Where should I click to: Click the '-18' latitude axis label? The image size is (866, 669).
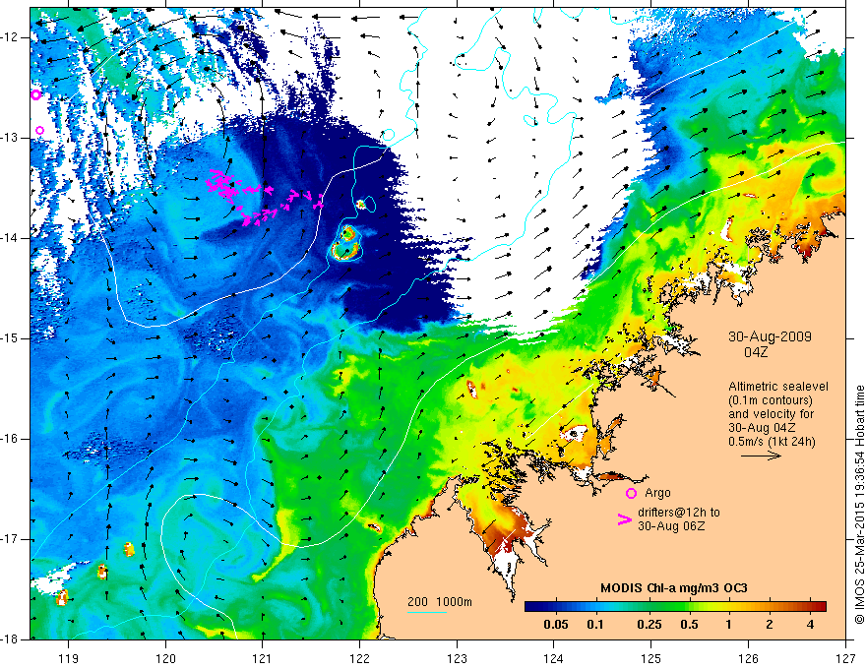[11, 639]
